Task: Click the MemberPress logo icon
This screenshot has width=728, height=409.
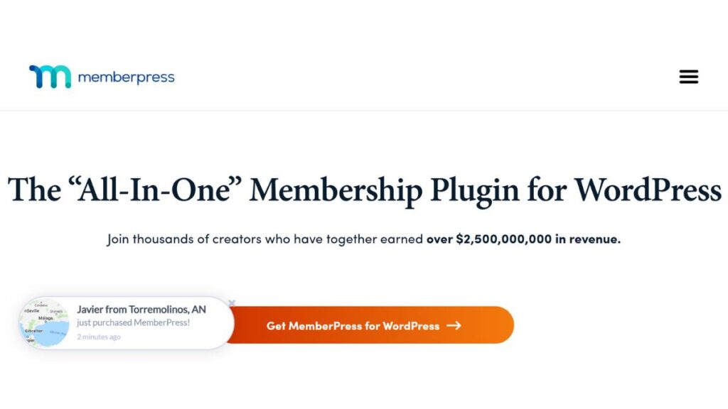Action: [x=48, y=76]
